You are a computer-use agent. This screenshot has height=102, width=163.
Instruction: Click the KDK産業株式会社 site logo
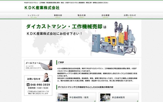pyautogui.click(x=42, y=8)
